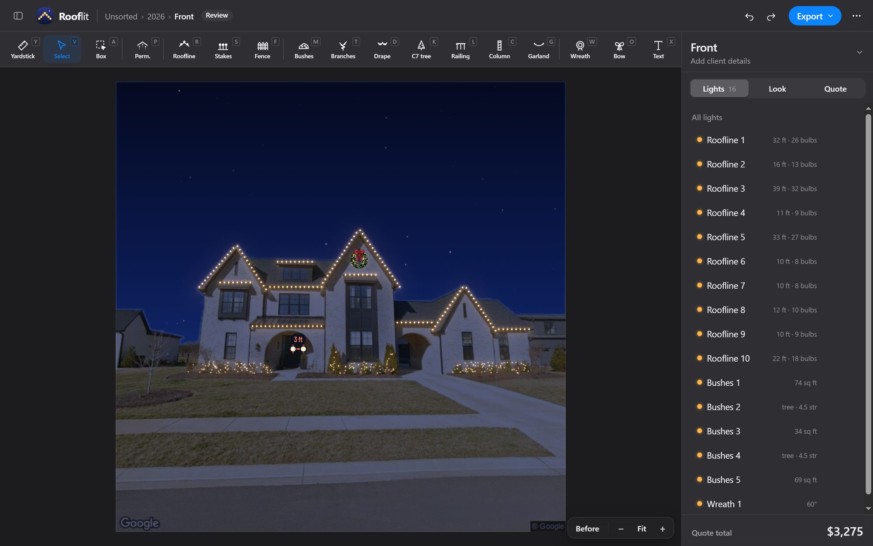Fit the image to view
This screenshot has width=873, height=546.
[x=642, y=529]
